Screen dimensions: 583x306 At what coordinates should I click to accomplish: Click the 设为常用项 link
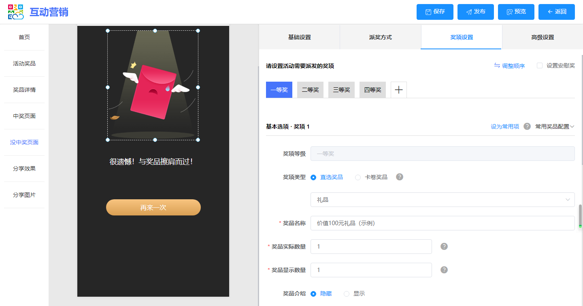(505, 127)
